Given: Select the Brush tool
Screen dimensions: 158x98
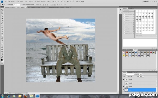Looking at the screenshot, I should (2, 25).
